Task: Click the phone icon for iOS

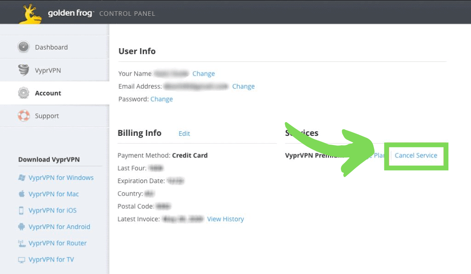Action: [x=21, y=211]
